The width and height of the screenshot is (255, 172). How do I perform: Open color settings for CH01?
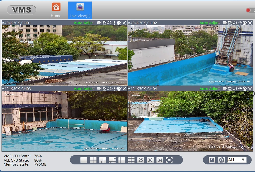(119, 23)
